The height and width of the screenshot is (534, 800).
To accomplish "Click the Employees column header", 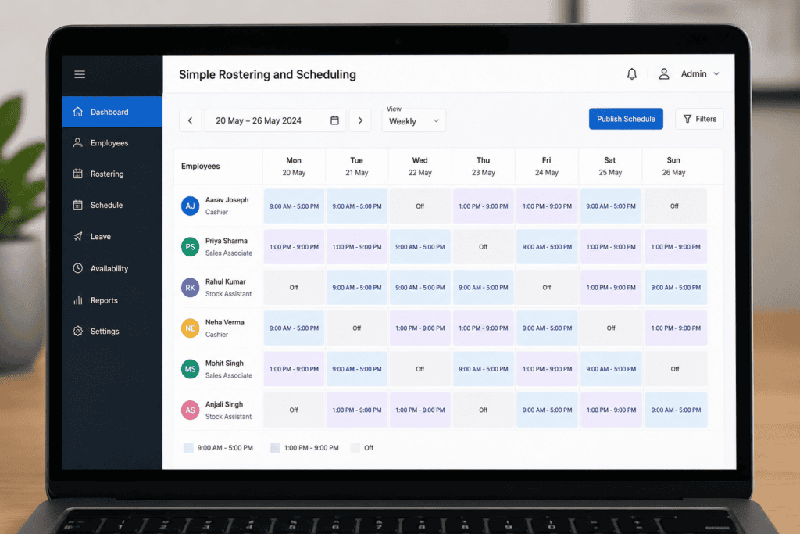I will point(201,167).
